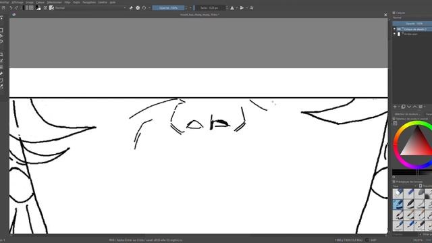Image resolution: width=432 pixels, height=243 pixels.
Task: Open foreground/background color swatch in toolbar
Action: click(38, 8)
